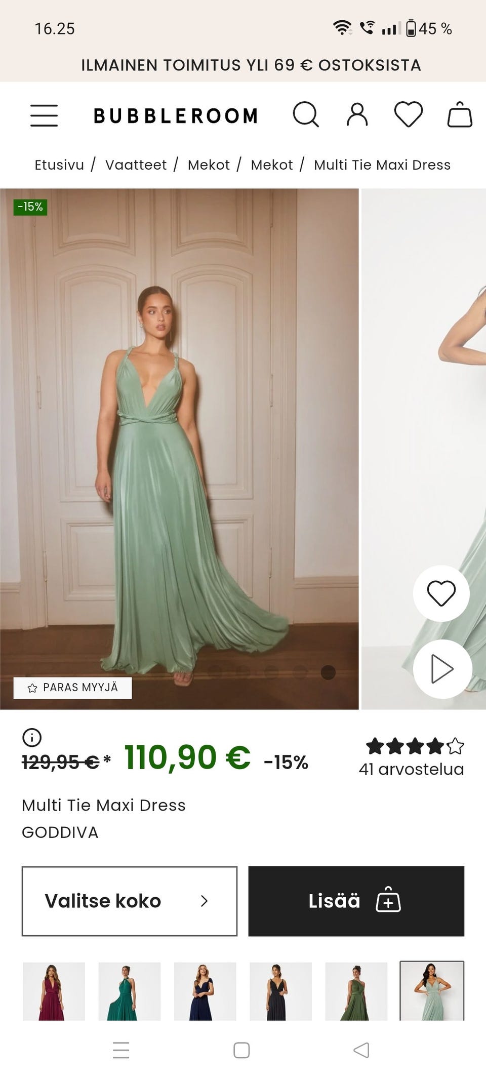Choose the navy blue dress variant
This screenshot has height=1080, width=486.
point(205,991)
